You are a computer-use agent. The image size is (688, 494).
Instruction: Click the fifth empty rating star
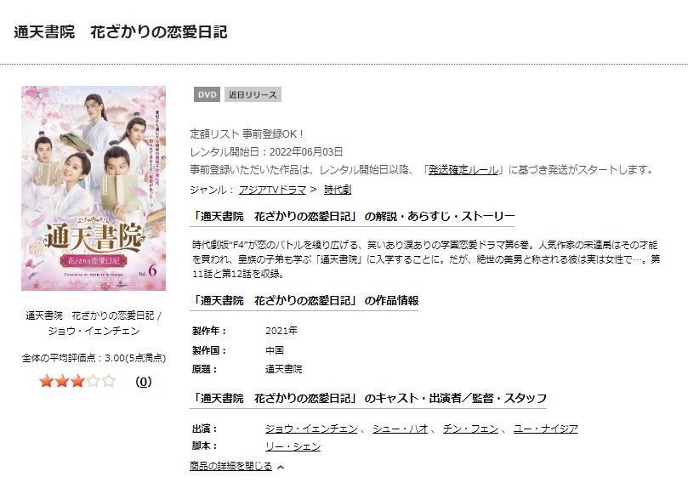point(108,381)
